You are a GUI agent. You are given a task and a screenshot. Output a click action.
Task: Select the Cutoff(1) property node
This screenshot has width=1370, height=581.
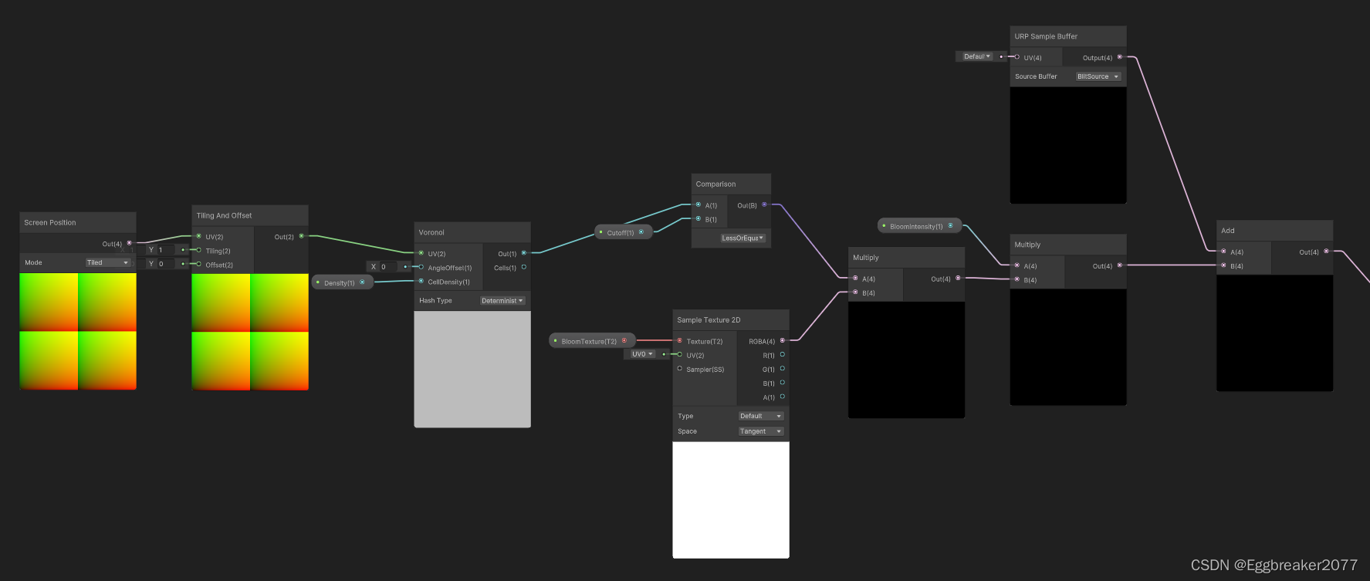point(624,232)
